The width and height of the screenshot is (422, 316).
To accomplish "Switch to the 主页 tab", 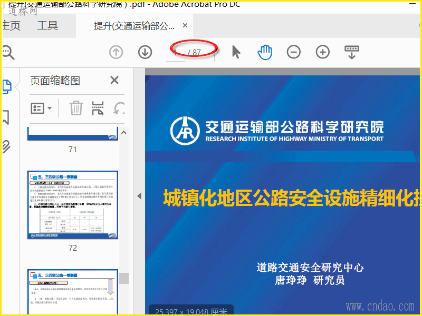I will (x=11, y=26).
